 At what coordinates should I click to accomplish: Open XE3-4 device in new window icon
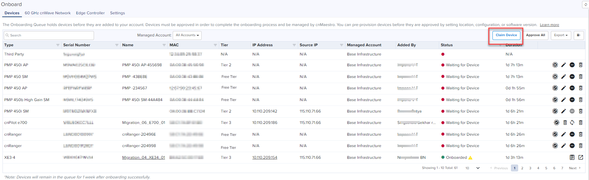click(x=580, y=157)
